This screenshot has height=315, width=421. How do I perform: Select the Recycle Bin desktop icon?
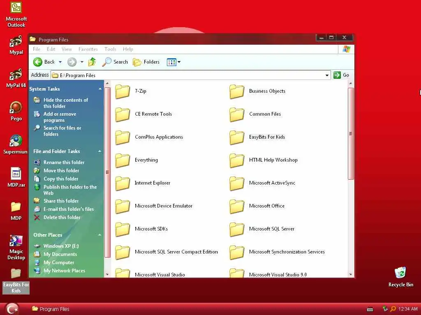[x=400, y=277]
